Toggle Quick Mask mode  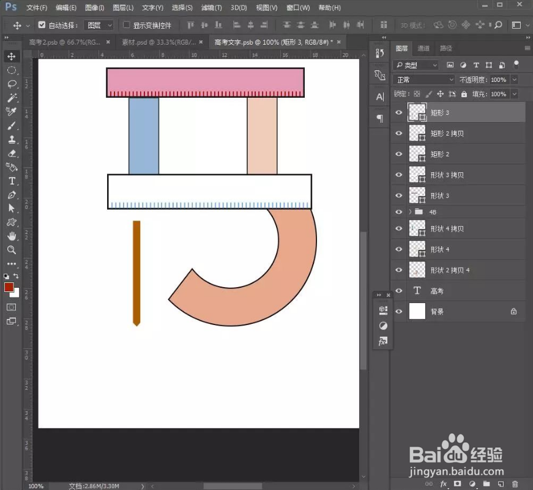(x=12, y=307)
